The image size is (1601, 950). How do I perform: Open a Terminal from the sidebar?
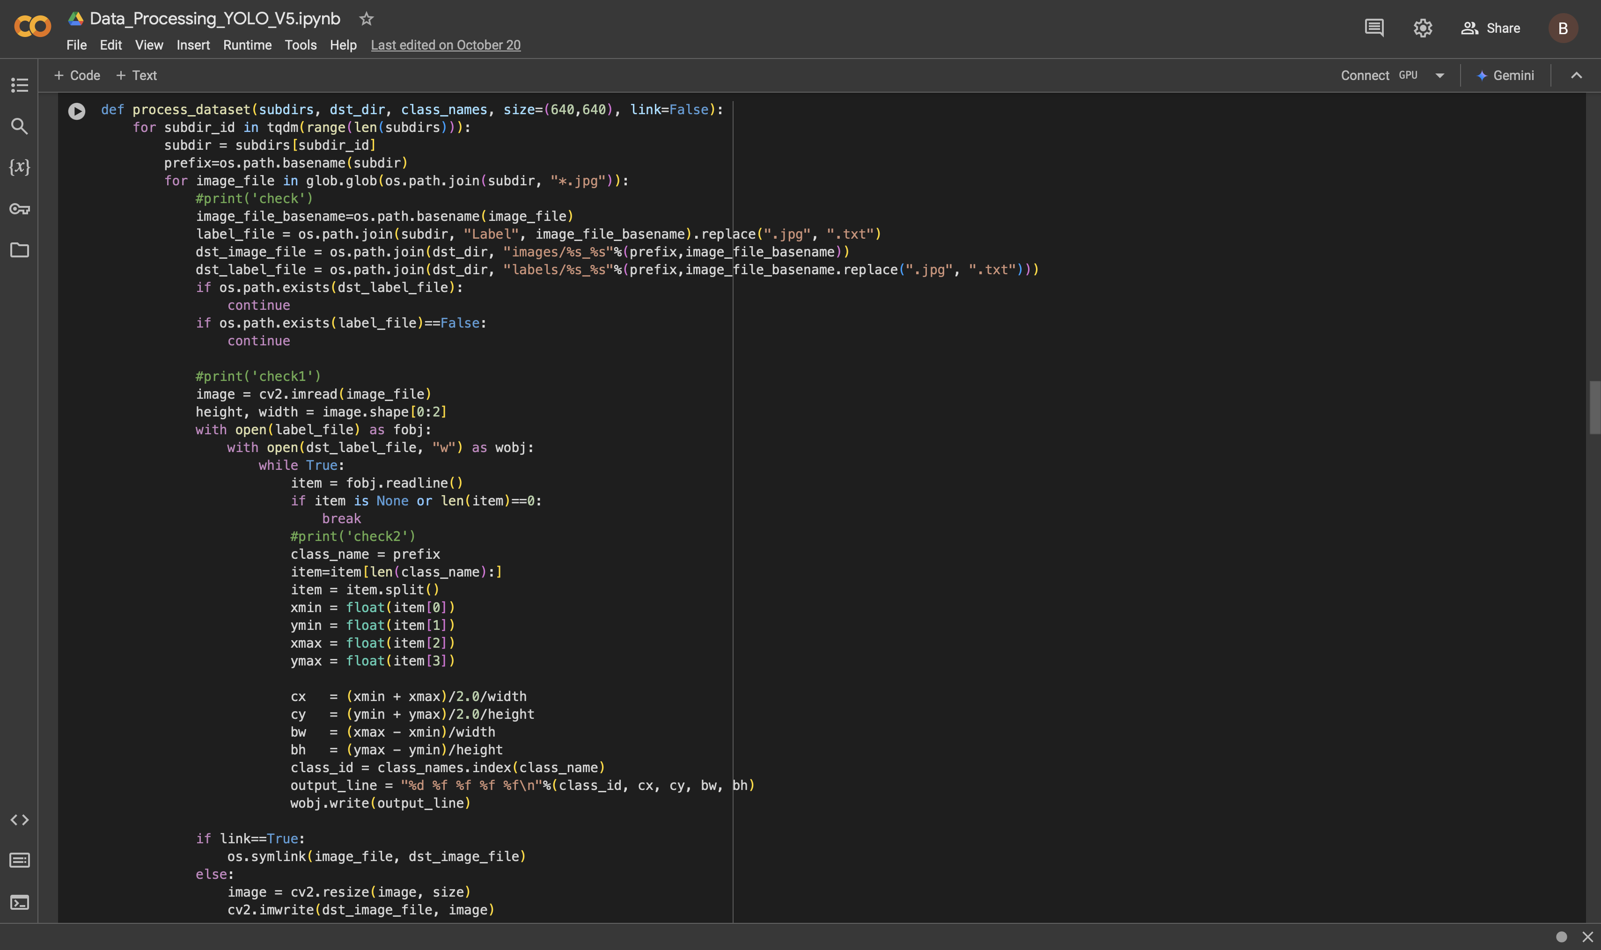point(20,903)
